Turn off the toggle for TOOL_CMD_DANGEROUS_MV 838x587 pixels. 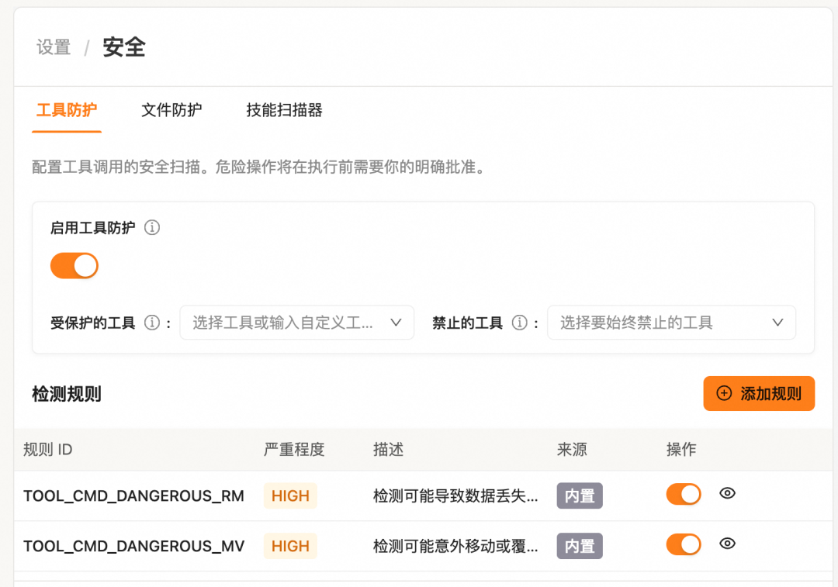(683, 544)
